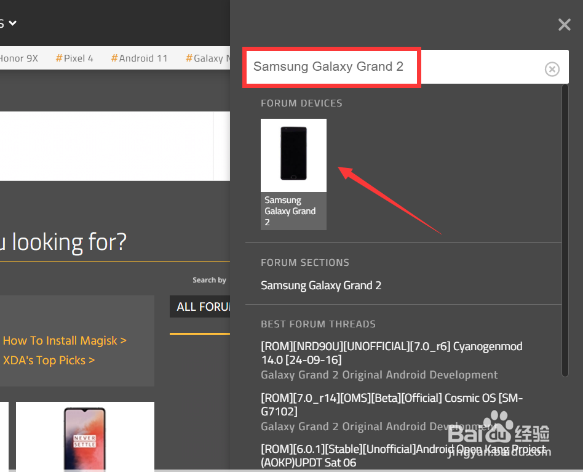
Task: Select the ALL FORUMS tab
Action: tap(200, 306)
